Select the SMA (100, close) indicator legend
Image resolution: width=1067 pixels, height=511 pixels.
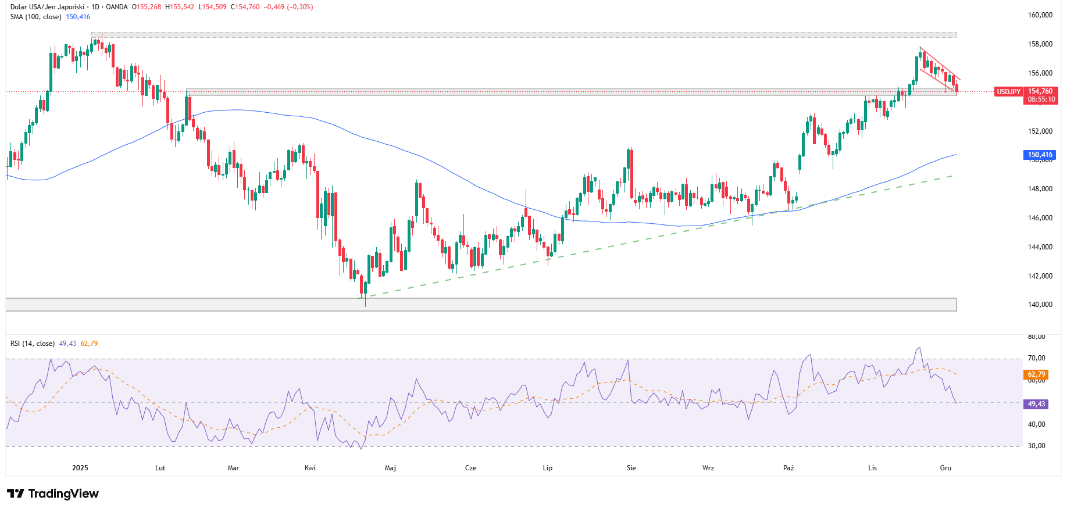[35, 17]
